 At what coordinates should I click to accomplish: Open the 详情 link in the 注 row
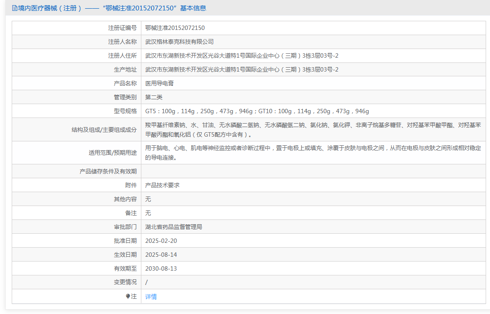coord(151,297)
